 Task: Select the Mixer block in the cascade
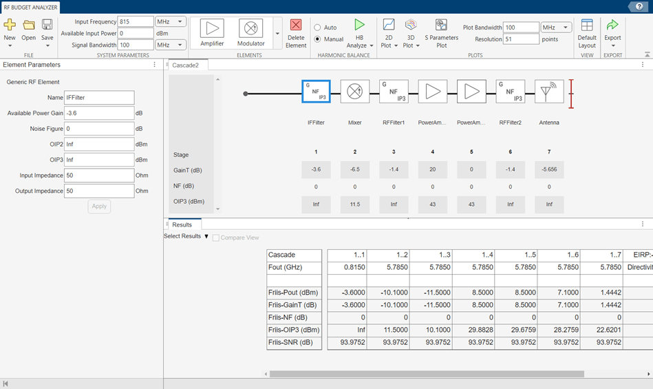(355, 92)
